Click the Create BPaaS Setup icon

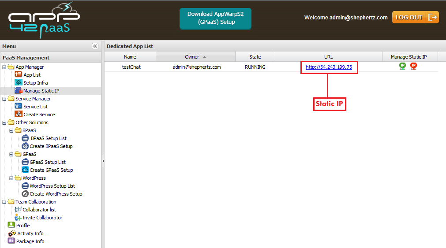tap(25, 146)
